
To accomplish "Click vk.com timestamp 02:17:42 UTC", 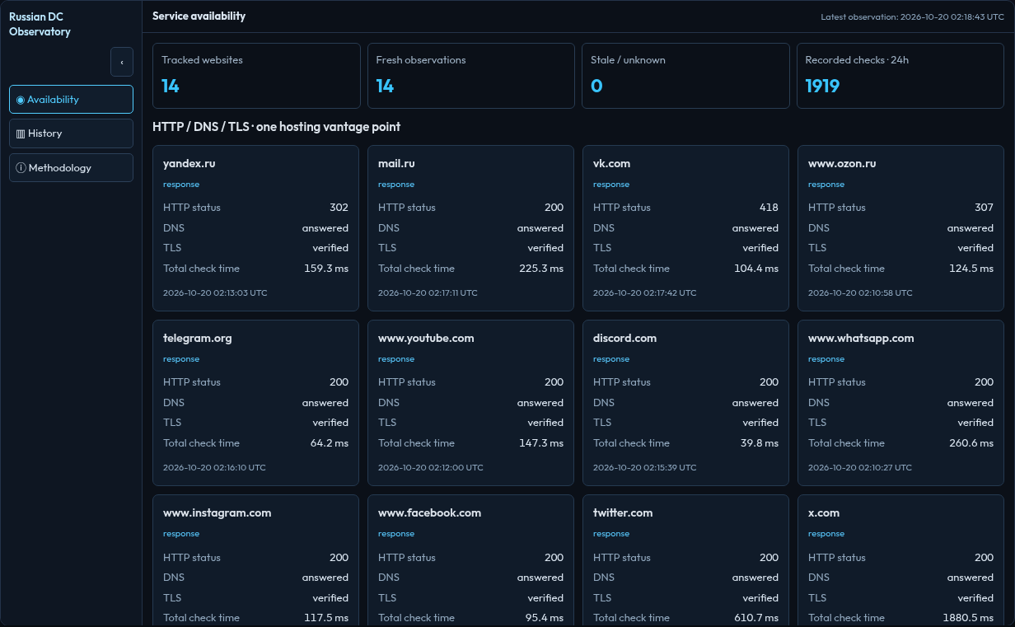I will point(644,292).
